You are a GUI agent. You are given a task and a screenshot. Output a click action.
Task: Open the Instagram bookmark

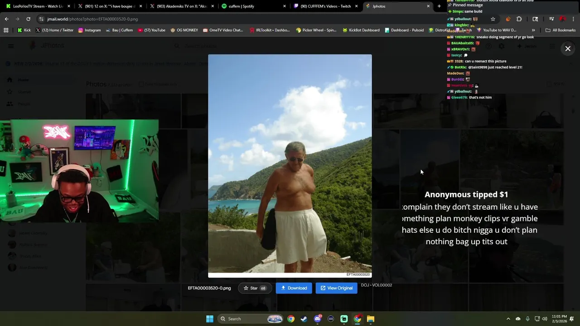coord(89,30)
